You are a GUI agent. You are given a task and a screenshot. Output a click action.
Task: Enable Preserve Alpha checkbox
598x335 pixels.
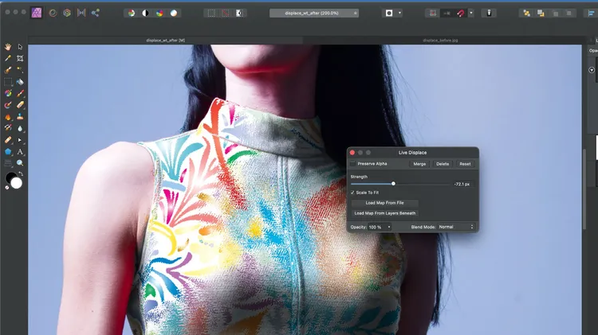coord(352,164)
